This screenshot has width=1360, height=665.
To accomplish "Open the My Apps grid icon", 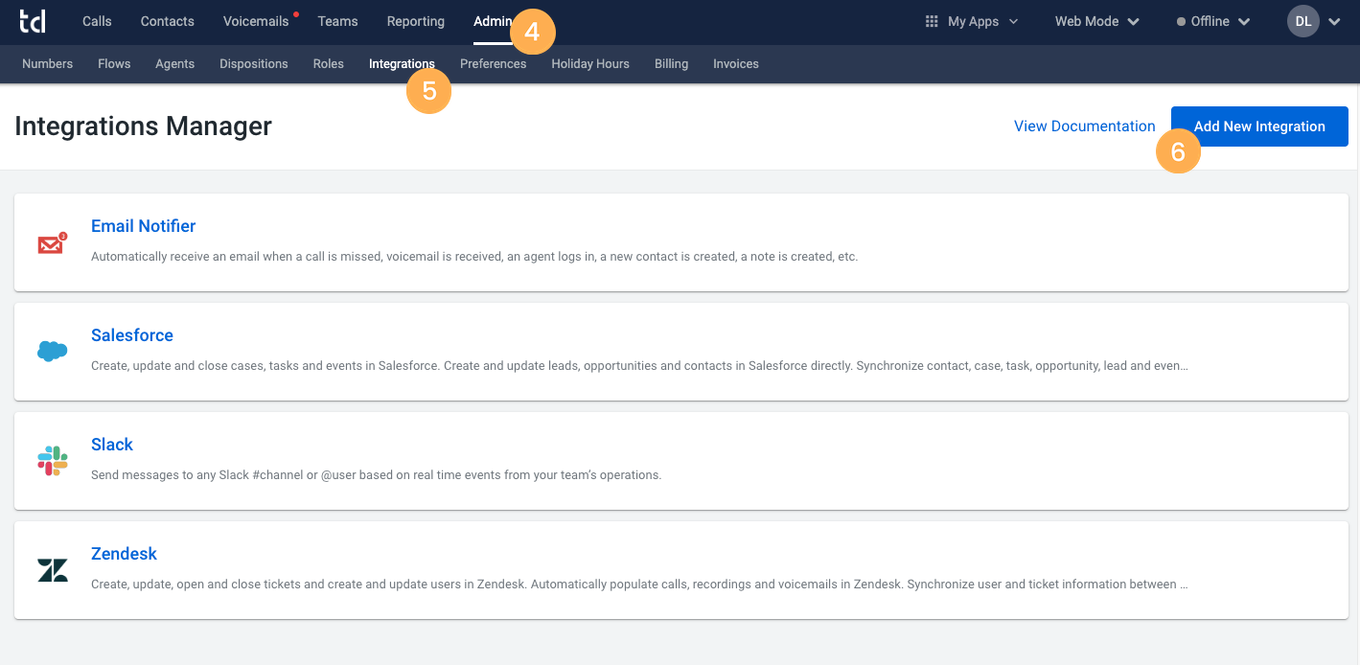I will pyautogui.click(x=931, y=21).
